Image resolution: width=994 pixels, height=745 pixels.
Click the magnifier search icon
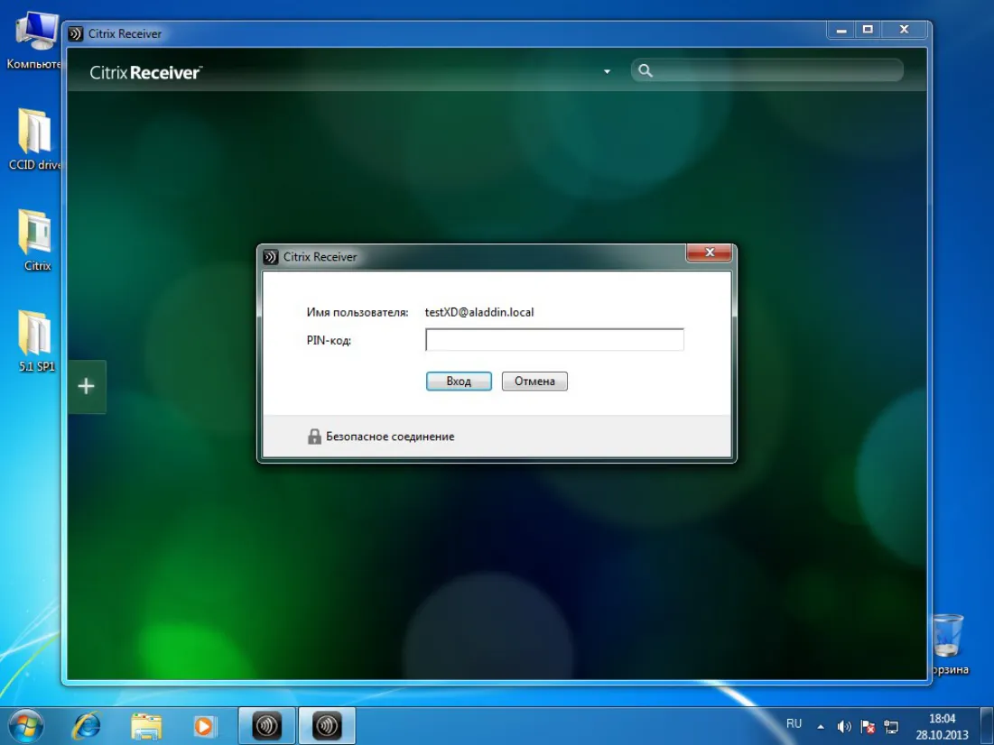(x=645, y=70)
